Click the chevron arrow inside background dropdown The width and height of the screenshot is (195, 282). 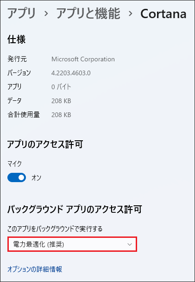coord(130,244)
